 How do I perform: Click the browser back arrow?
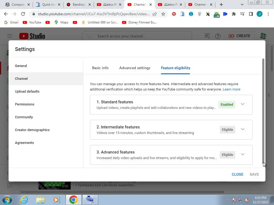tap(6, 14)
